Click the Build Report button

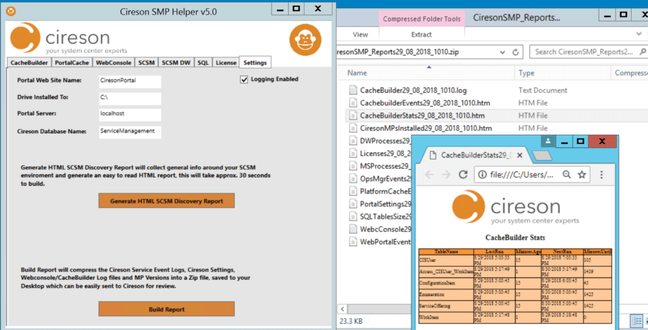click(x=166, y=309)
